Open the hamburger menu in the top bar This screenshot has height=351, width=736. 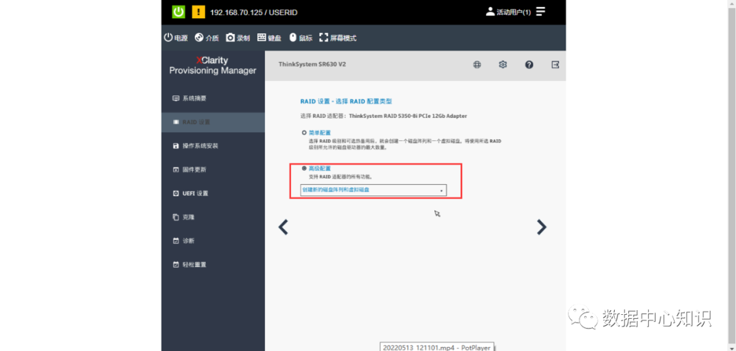click(x=540, y=12)
